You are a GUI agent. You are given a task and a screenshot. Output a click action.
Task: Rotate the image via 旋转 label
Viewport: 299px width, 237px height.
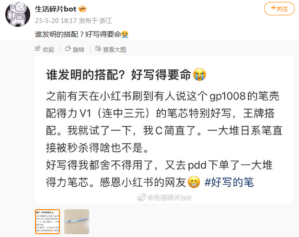click(x=79, y=49)
